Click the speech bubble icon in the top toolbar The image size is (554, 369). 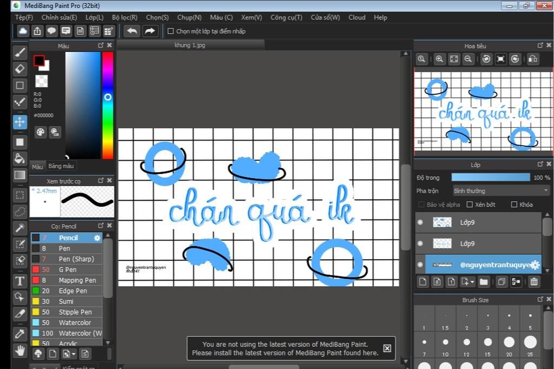point(51,31)
